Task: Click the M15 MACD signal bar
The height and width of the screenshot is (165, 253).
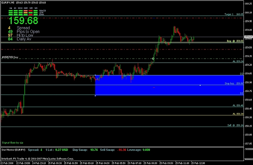Action: (26, 10)
